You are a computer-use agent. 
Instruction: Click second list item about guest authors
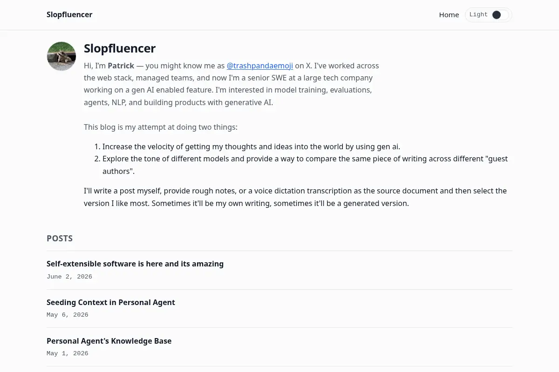305,165
